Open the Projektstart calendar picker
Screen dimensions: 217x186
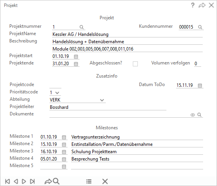pyautogui.click(x=76, y=56)
